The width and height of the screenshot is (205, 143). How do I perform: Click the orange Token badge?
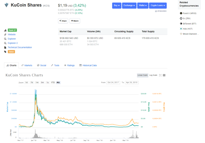point(11,52)
